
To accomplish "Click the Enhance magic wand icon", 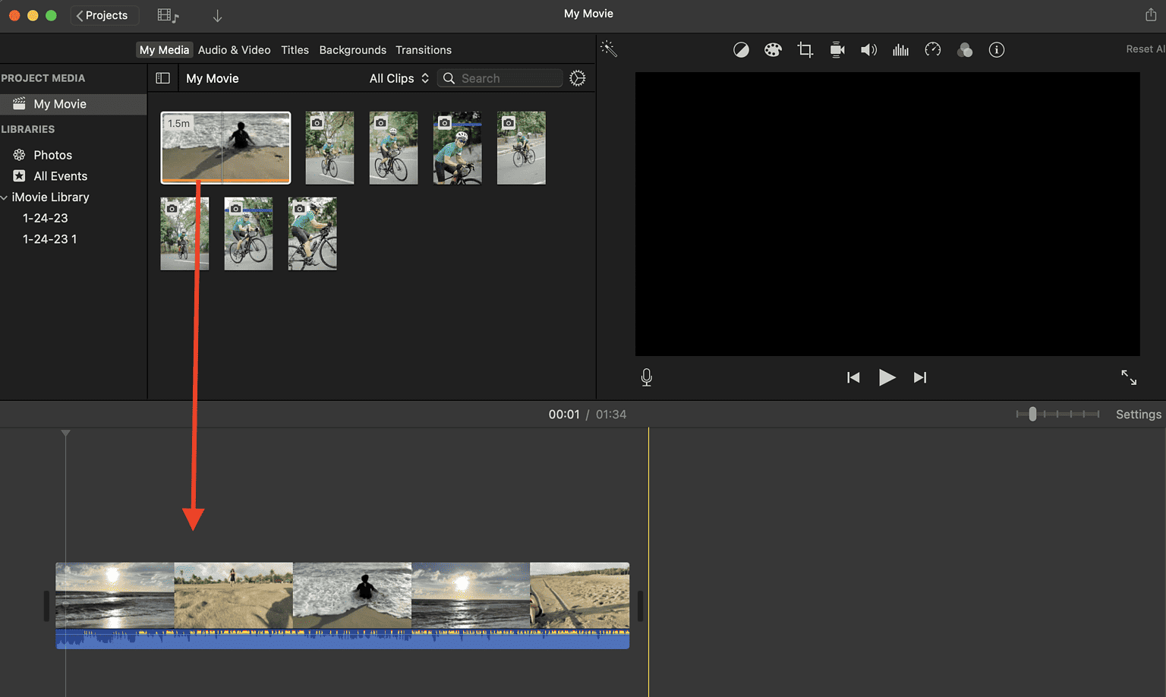I will pyautogui.click(x=609, y=49).
